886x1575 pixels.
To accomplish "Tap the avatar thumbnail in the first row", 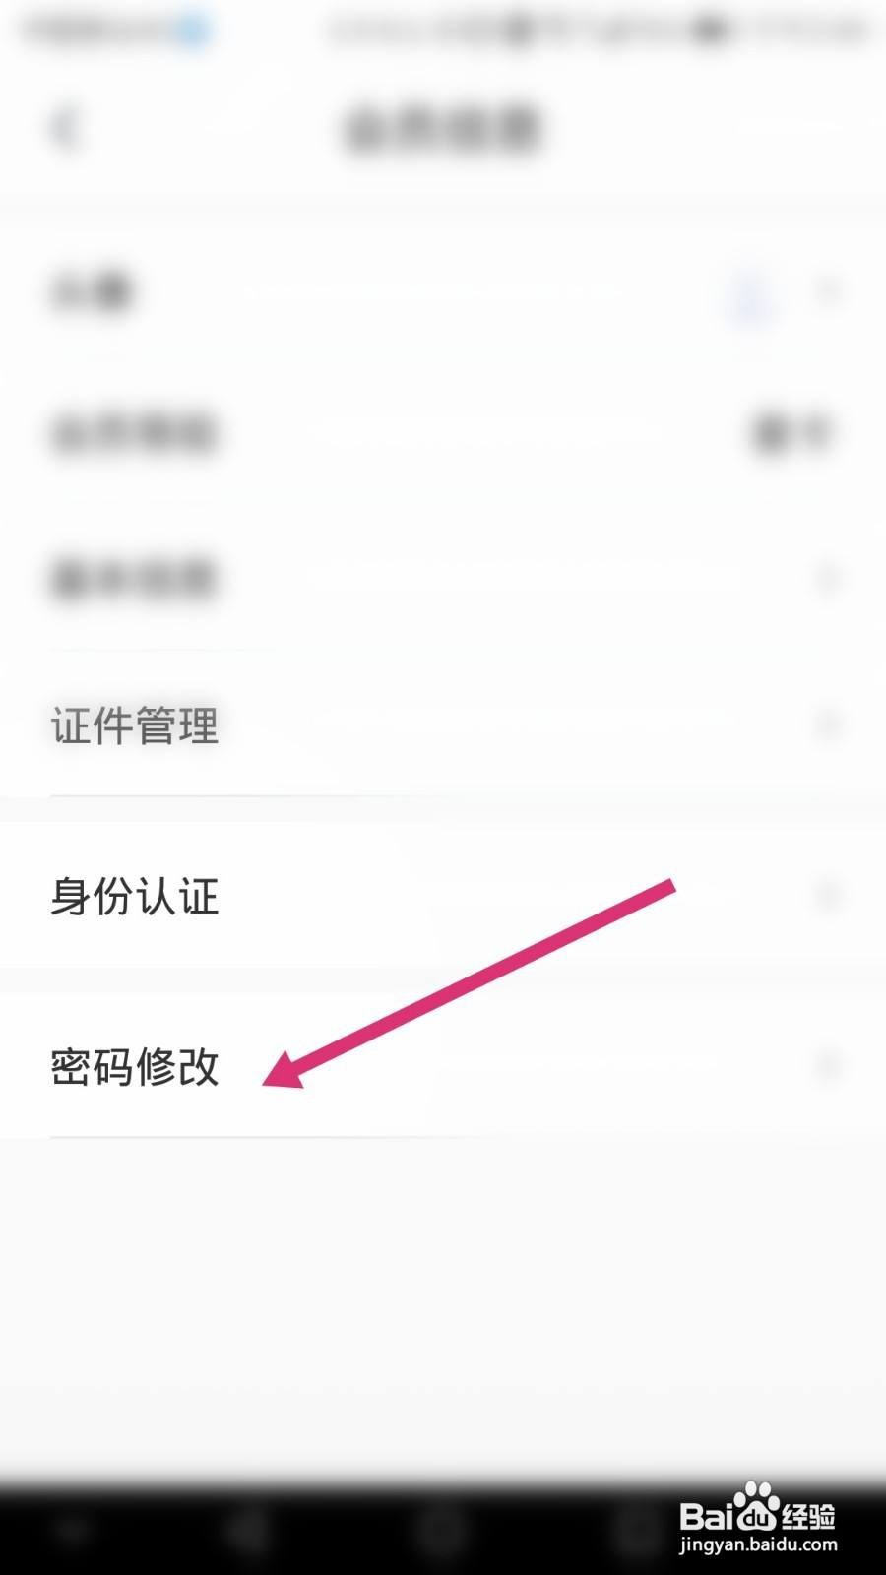I will [x=751, y=292].
